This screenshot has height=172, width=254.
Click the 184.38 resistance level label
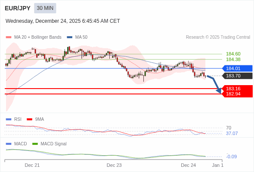tap(233, 59)
